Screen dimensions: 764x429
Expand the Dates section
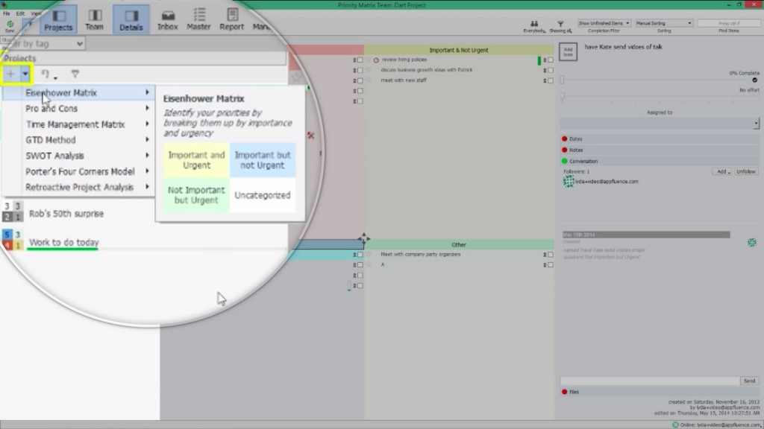tap(660, 139)
